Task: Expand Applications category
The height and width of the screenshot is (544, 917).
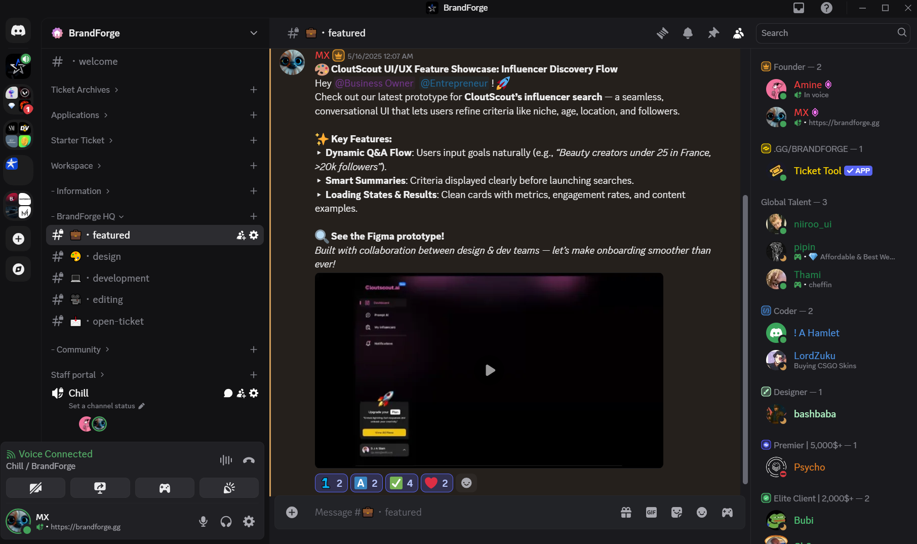Action: click(79, 115)
